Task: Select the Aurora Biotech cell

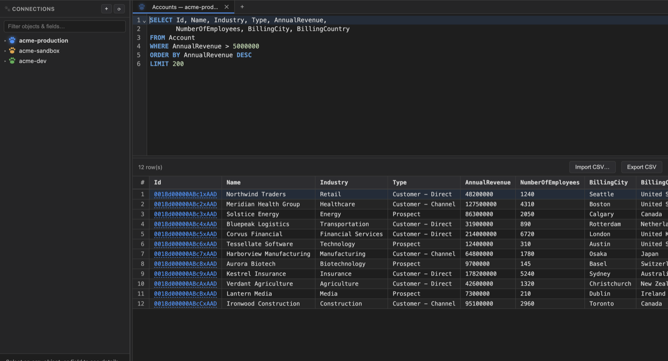Action: click(268, 264)
